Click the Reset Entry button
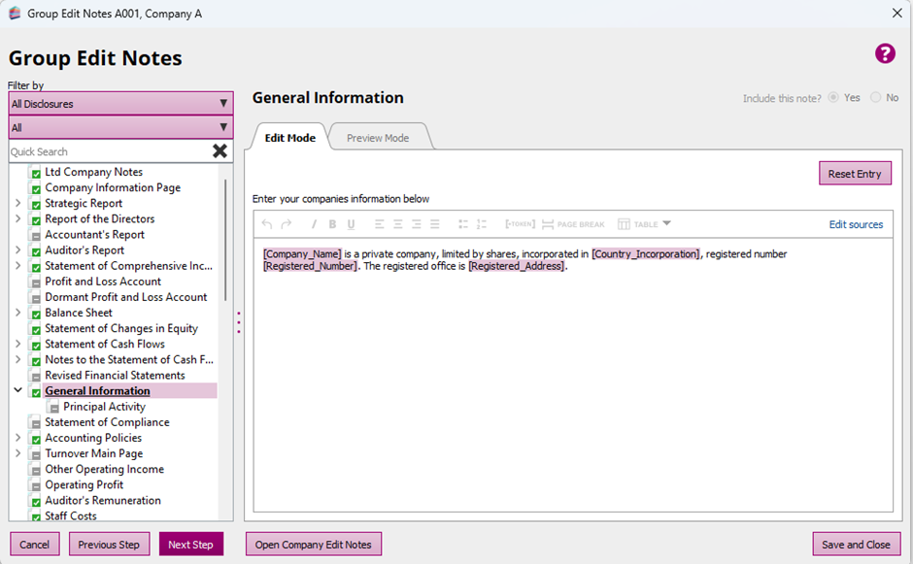 click(x=855, y=174)
